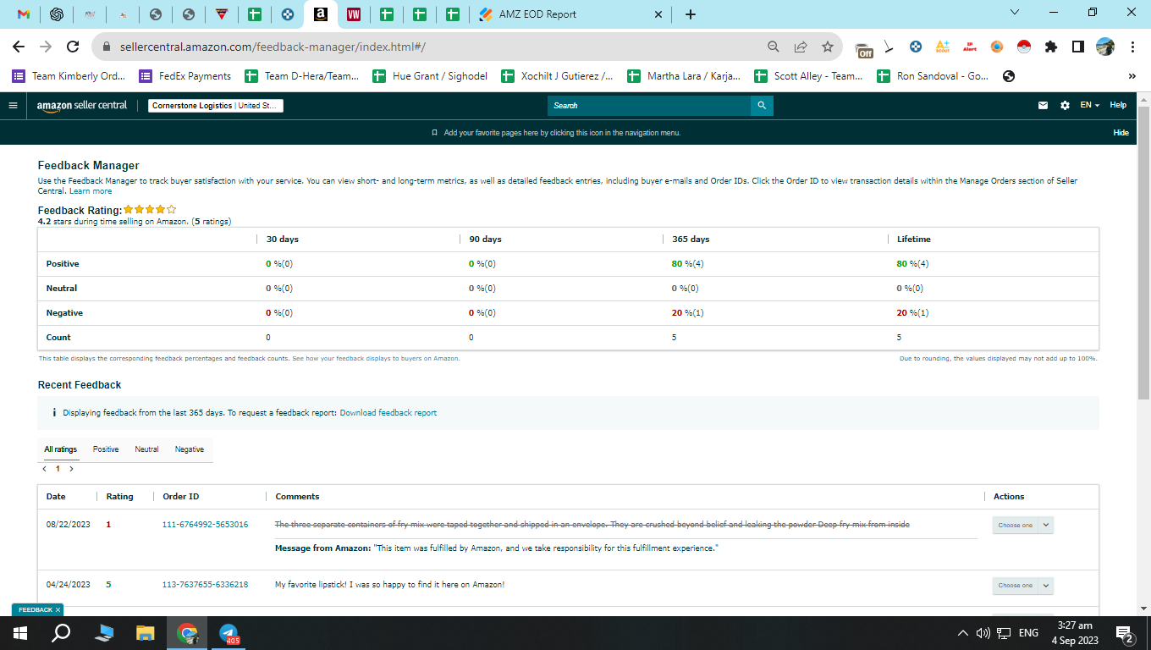
Task: Close the Feedback tab widget
Action: [x=58, y=609]
